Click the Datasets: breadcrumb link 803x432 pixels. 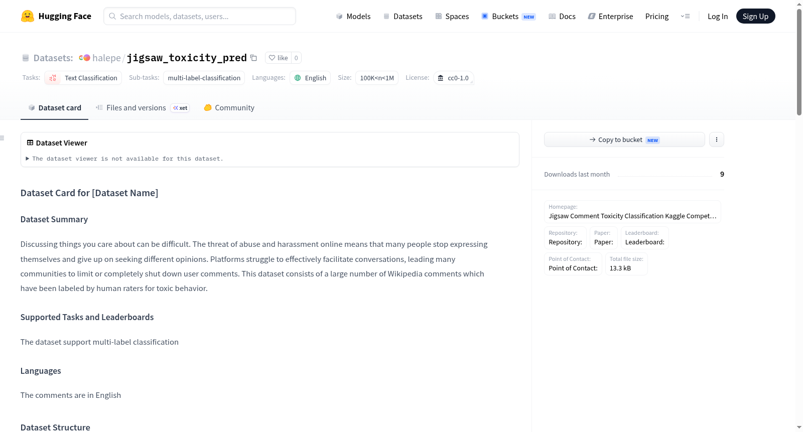coord(53,58)
